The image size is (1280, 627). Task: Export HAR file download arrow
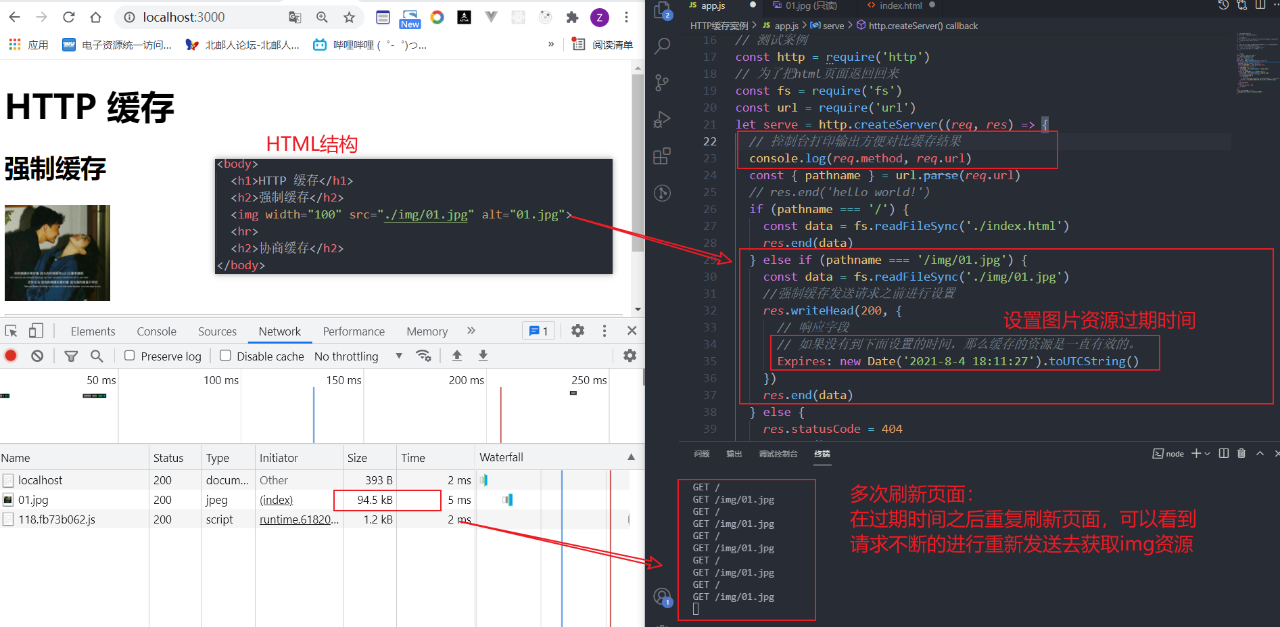pos(483,356)
